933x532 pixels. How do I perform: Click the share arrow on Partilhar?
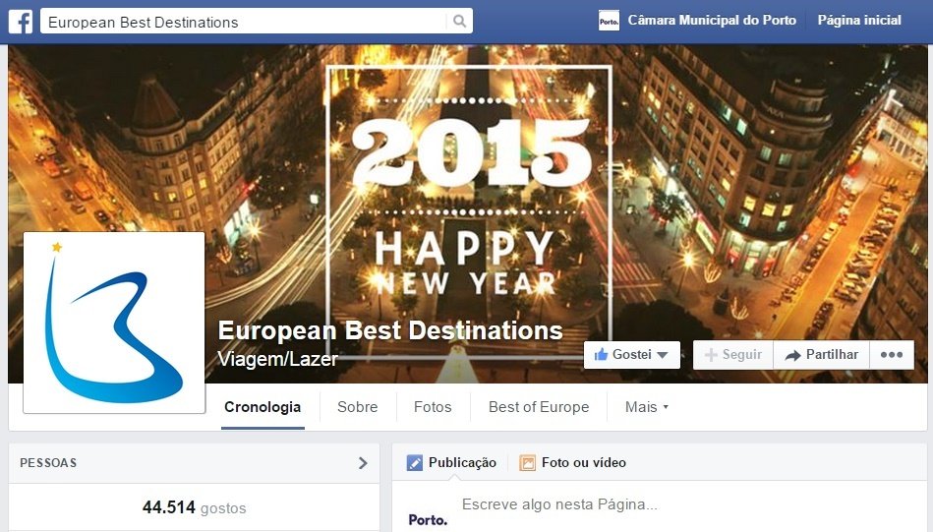[792, 355]
